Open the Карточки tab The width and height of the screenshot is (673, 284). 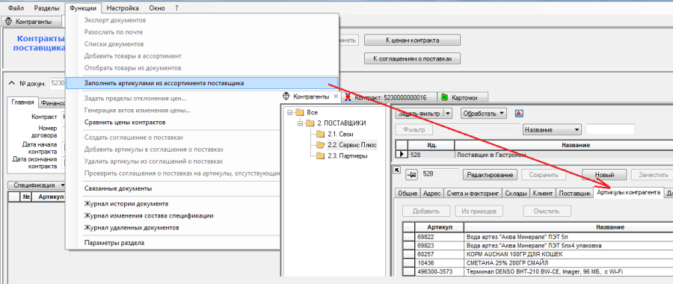pos(463,97)
